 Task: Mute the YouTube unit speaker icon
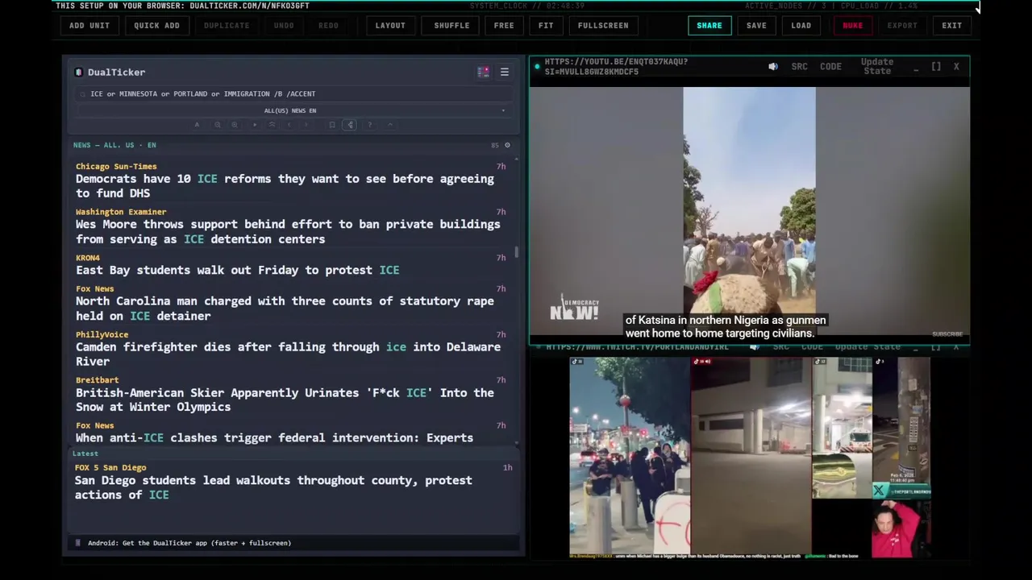click(x=773, y=67)
